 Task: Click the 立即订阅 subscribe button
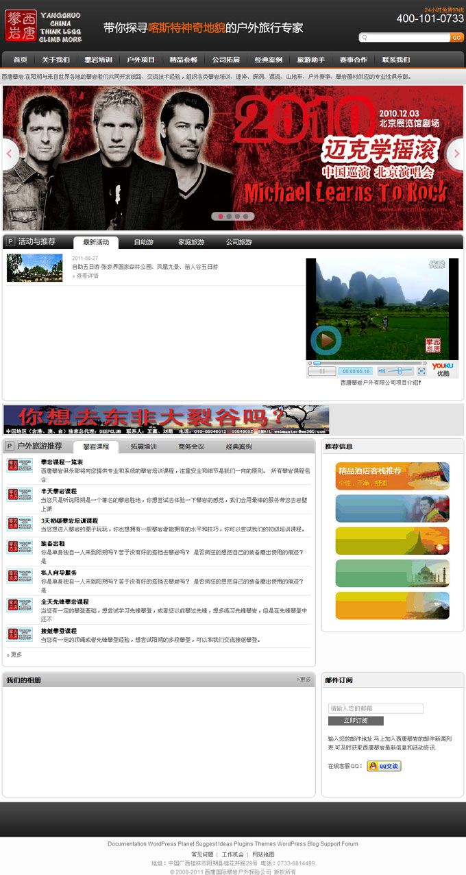coord(356,721)
